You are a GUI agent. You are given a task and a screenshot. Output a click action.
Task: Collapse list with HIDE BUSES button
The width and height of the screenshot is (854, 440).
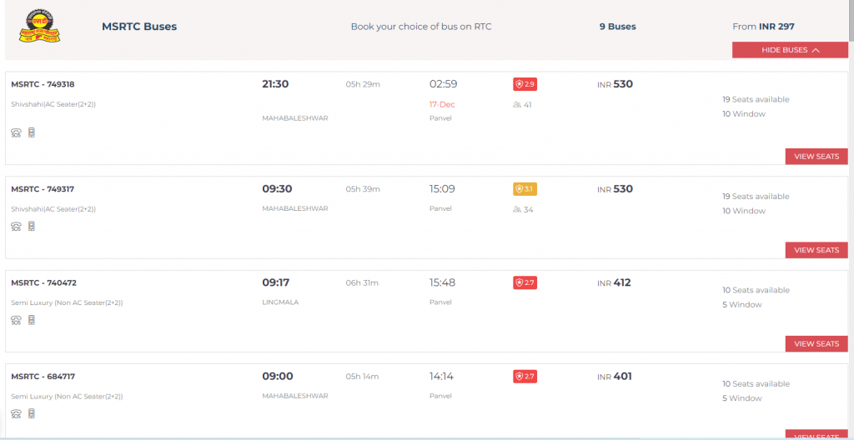(790, 49)
